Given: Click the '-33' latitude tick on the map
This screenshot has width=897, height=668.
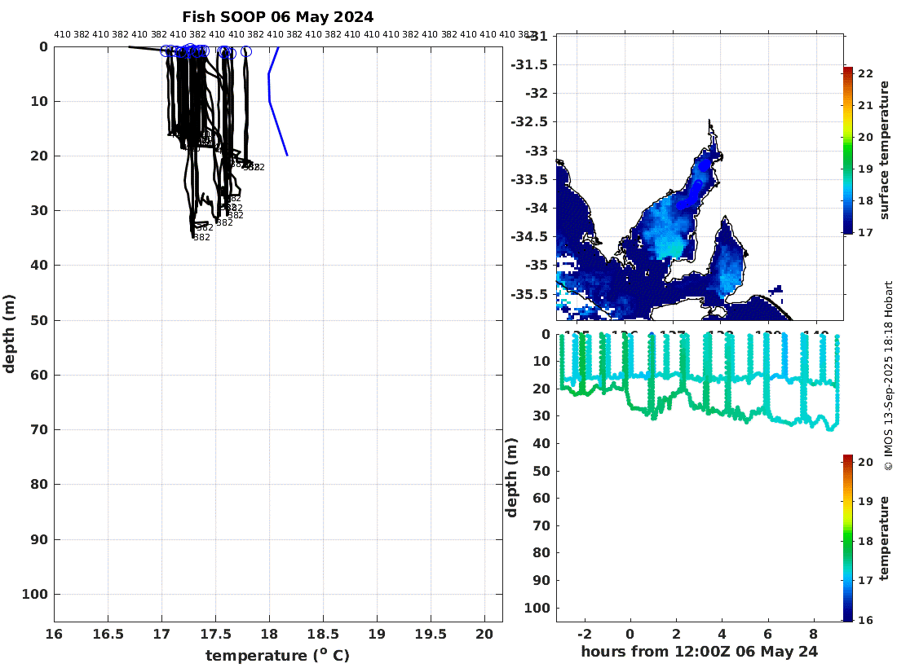Looking at the screenshot, I should pos(536,151).
